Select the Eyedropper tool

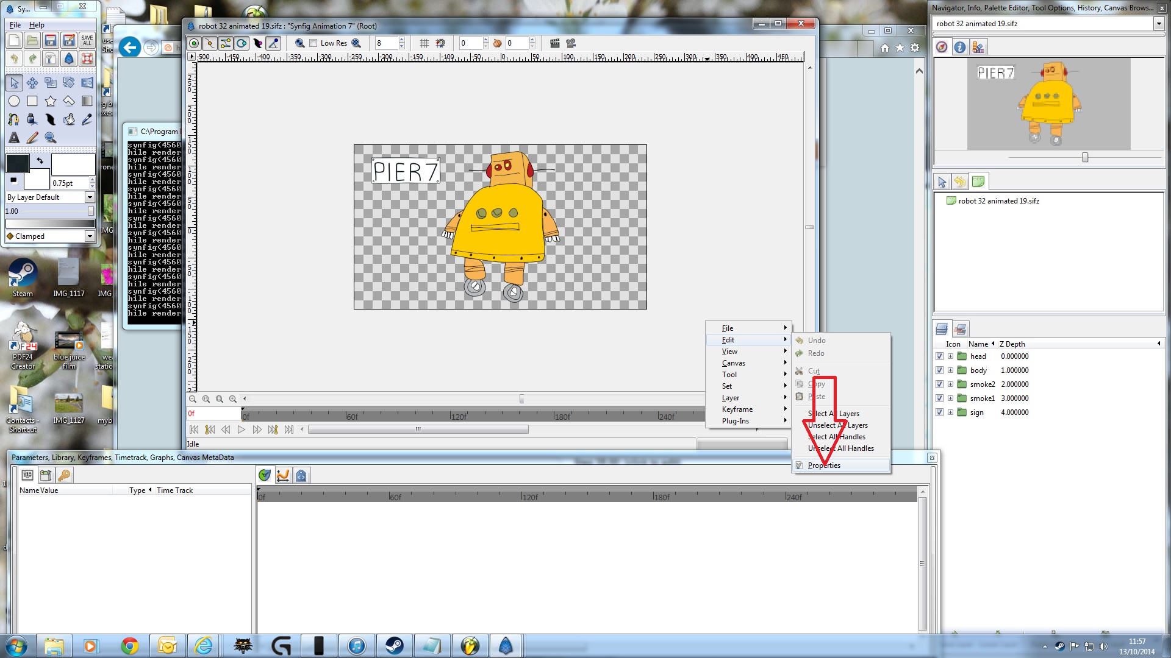pyautogui.click(x=87, y=119)
